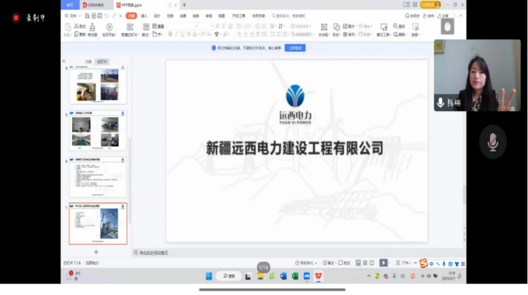Viewport: 528px width, 295px height.
Task: Click the Save icon in quick toolbar
Action: point(87,16)
